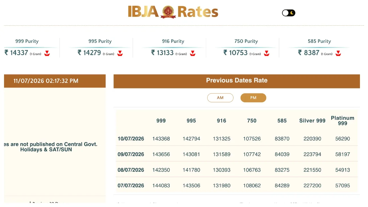Switch to AM rates tab
Viewport: 368px width, 207px height.
pos(220,98)
